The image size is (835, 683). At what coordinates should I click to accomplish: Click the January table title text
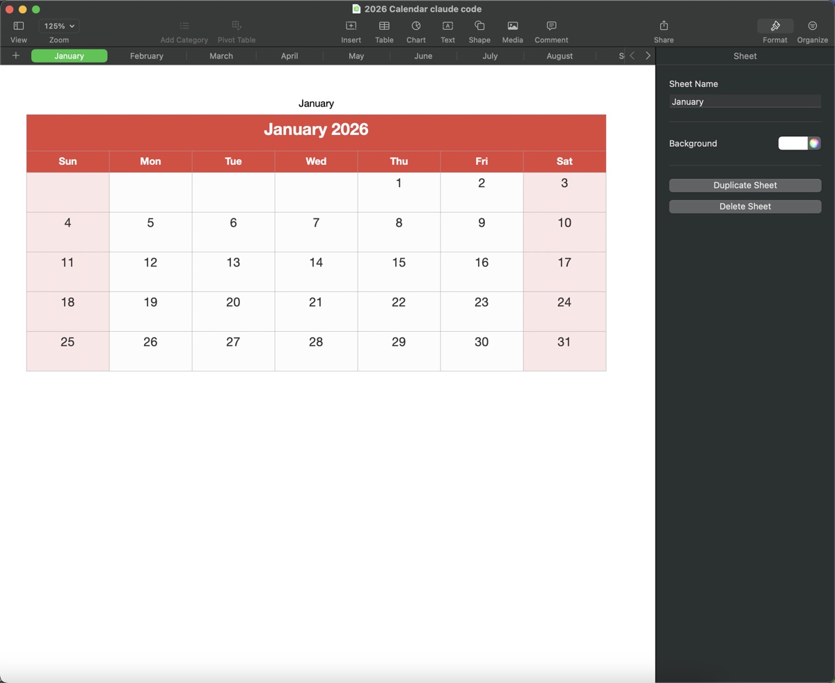click(x=316, y=103)
